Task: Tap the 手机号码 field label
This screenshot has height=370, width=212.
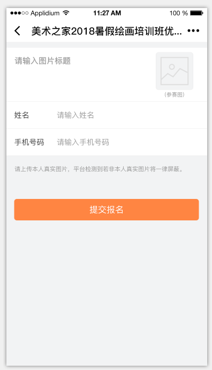Action: (x=29, y=142)
